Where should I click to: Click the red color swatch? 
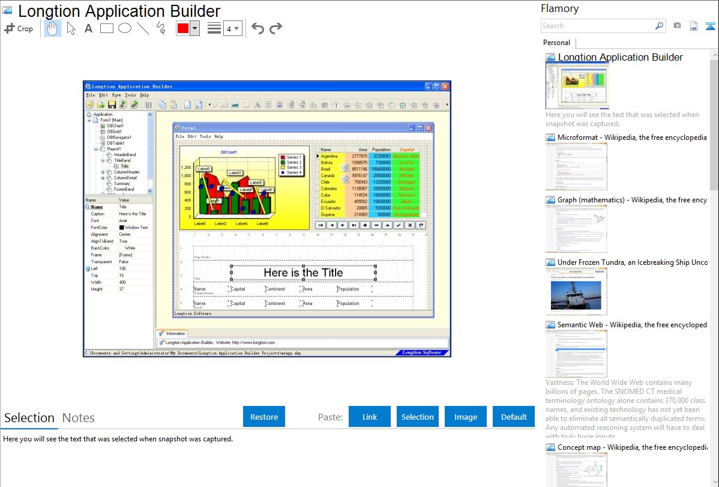click(183, 28)
